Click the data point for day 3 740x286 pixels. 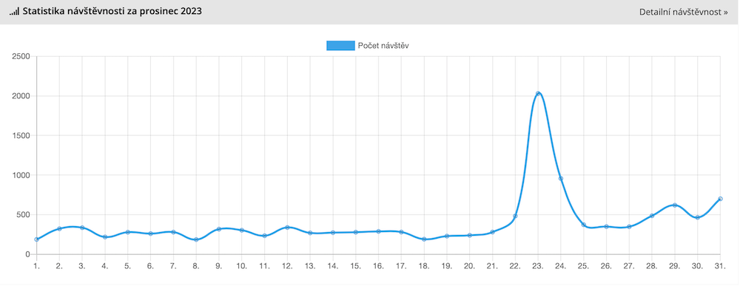82,228
